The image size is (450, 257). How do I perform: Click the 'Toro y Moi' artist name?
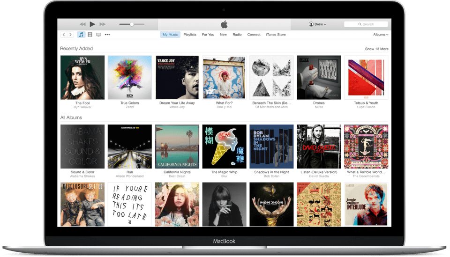224,107
